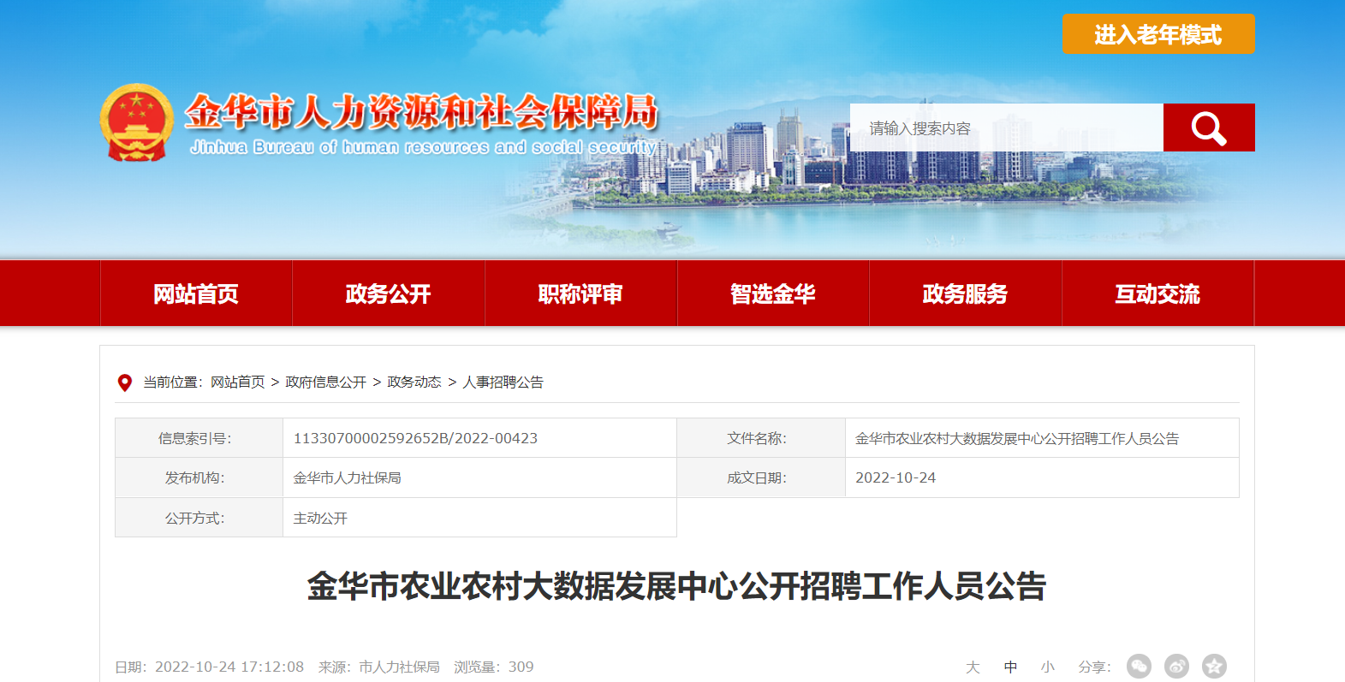Focus the 请输入搜索内容 search field
The width and height of the screenshot is (1345, 682).
1007,128
